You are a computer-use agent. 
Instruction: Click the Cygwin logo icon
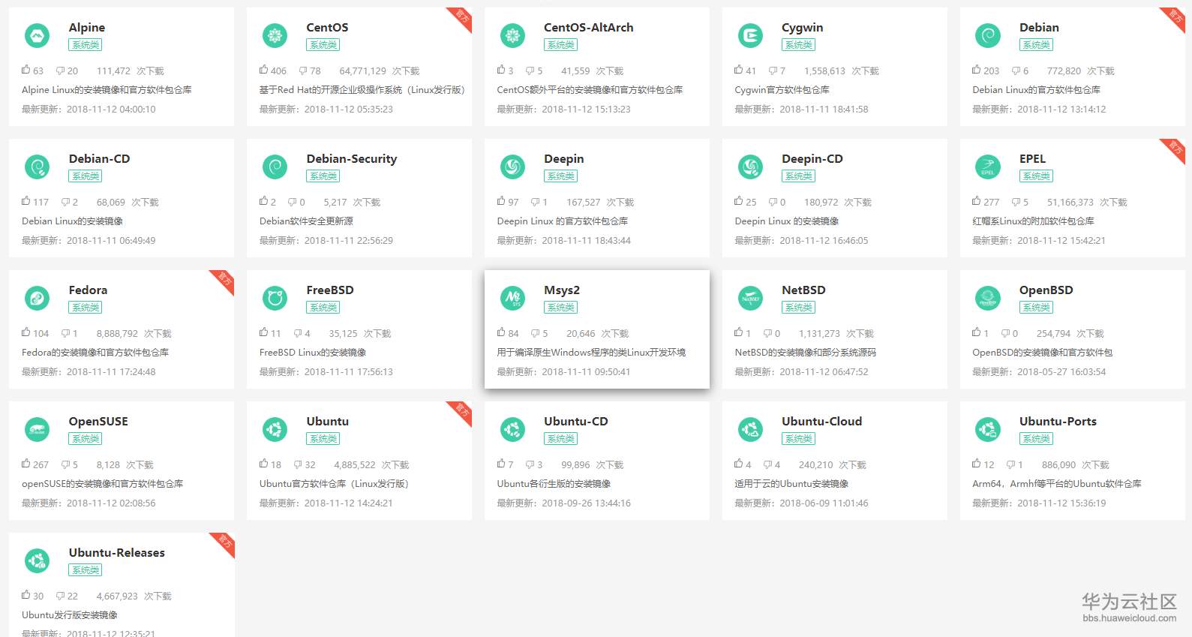(x=750, y=35)
